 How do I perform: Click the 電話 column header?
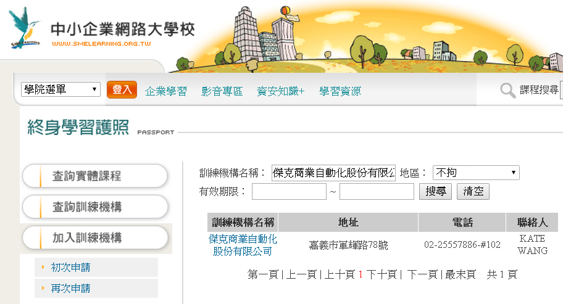[462, 222]
